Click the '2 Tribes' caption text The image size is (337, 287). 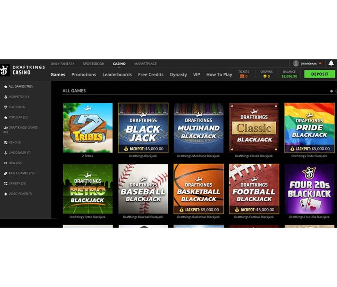87,156
